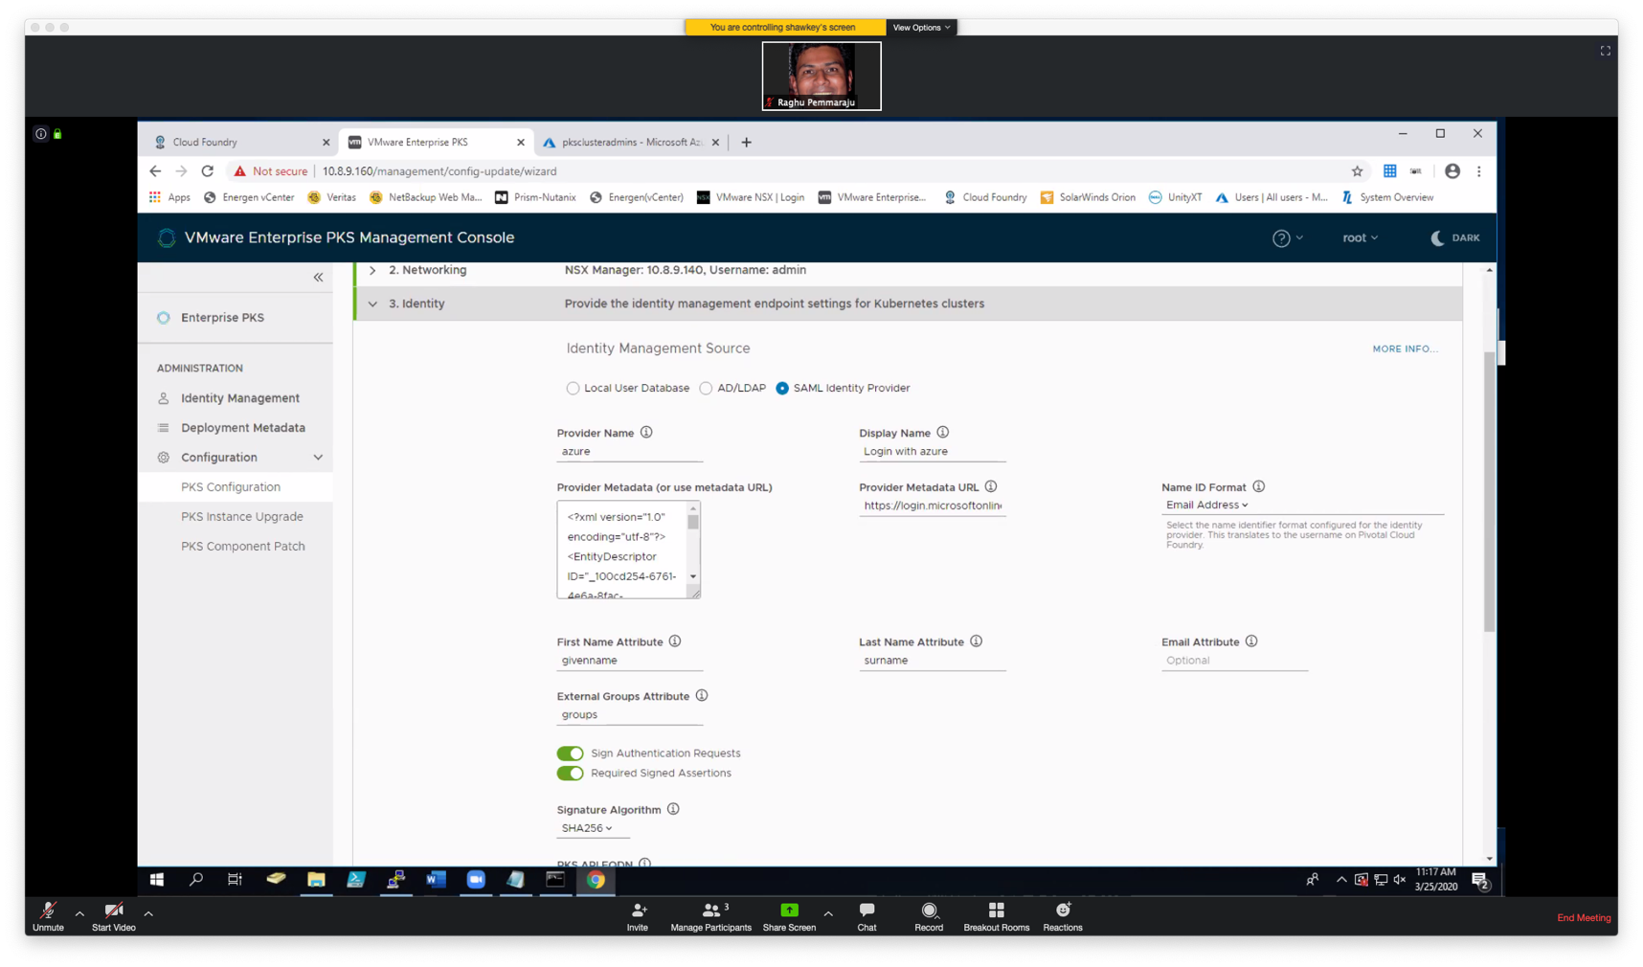1643x967 pixels.
Task: Toggle Required Signed Assertions switch
Action: [x=570, y=774]
